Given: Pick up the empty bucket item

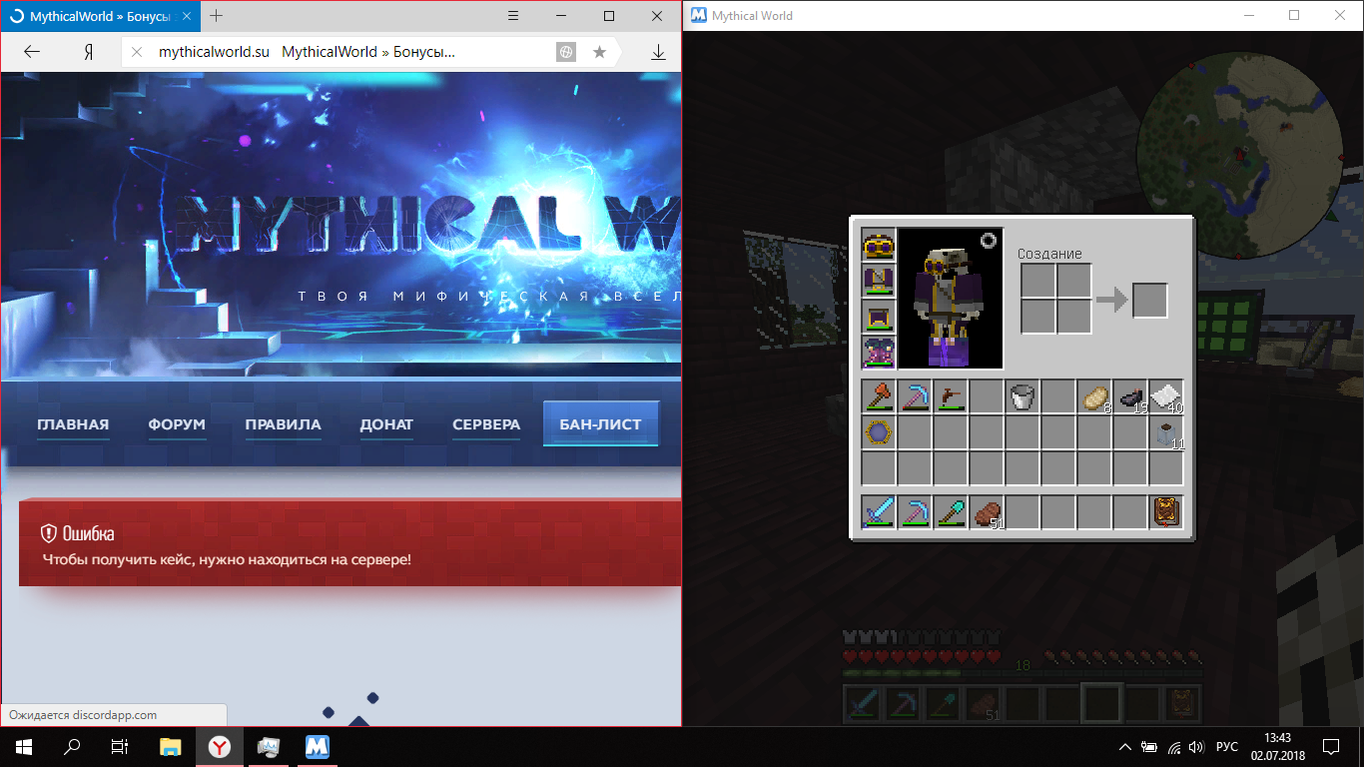Looking at the screenshot, I should tap(1023, 397).
